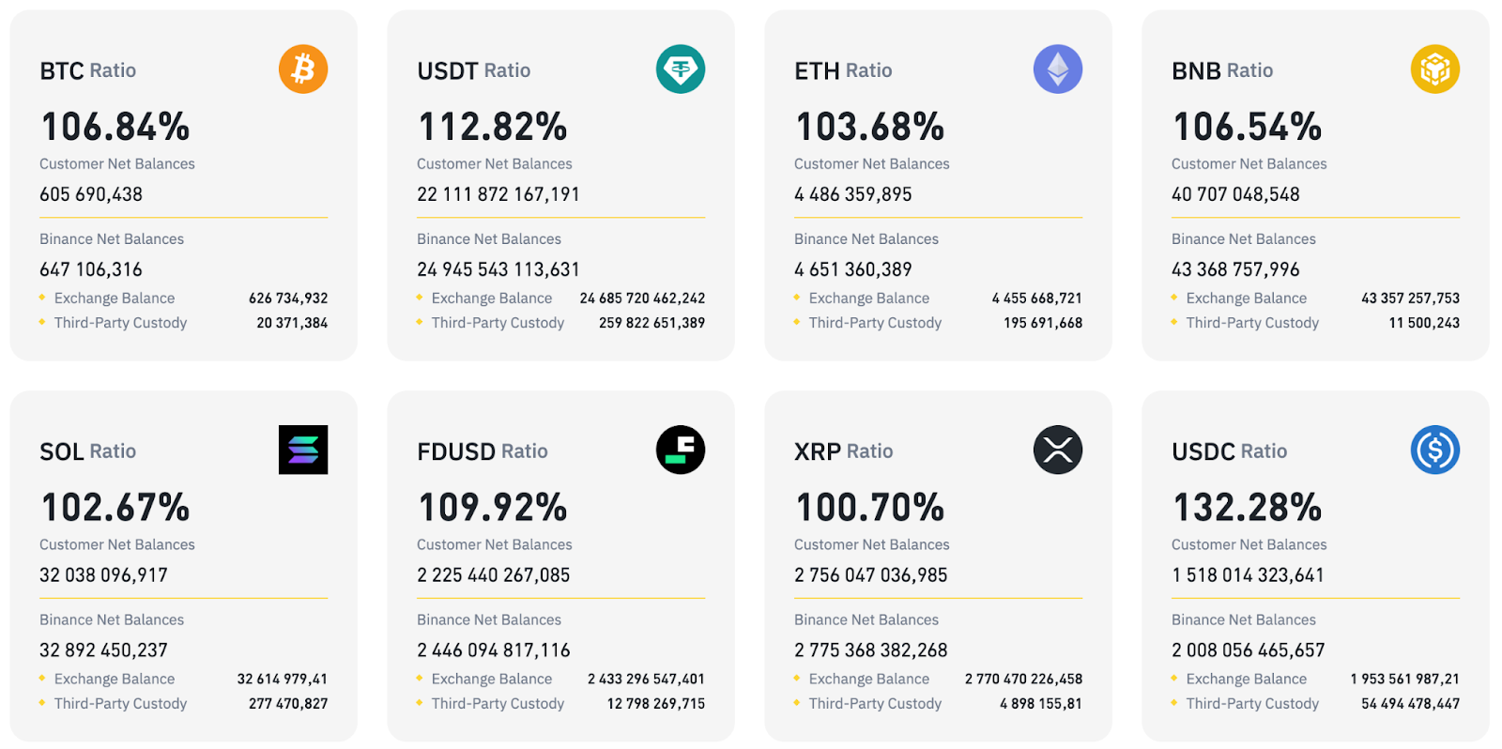1502x749 pixels.
Task: Click the yellow BNB cube icon
Action: point(1435,69)
